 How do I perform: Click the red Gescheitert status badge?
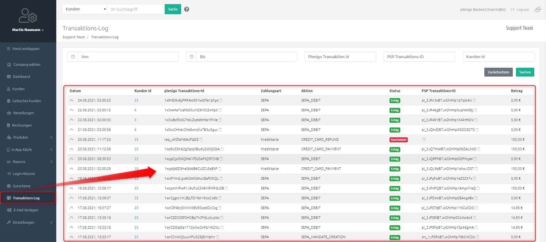tap(399, 140)
